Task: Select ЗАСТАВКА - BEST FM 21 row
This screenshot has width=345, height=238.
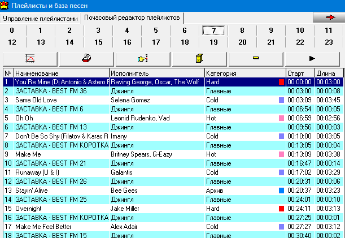Action: [x=173, y=163]
